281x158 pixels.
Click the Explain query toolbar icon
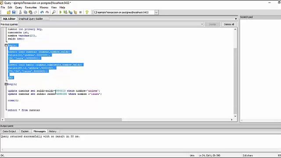click(x=76, y=12)
